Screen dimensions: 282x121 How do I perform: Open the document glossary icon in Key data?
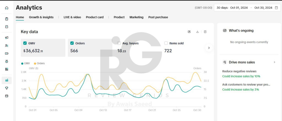pos(205,32)
